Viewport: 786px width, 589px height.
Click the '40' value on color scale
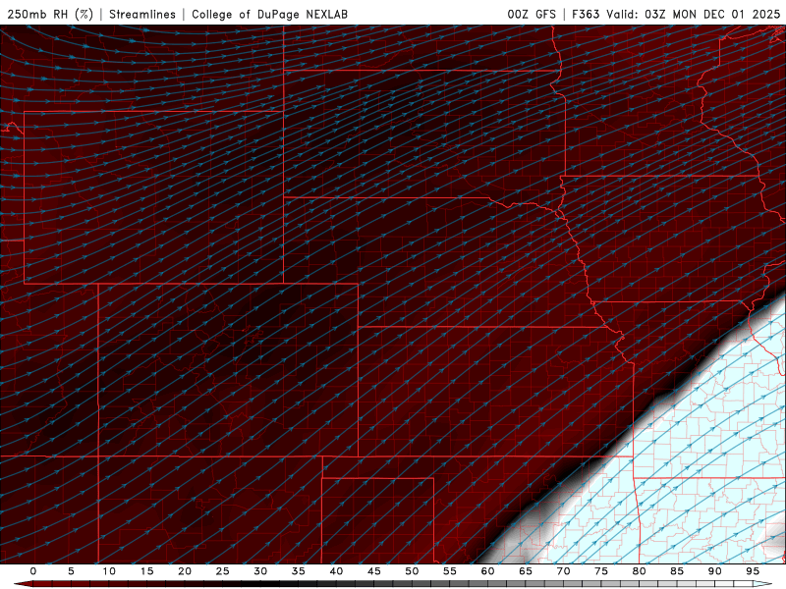click(336, 571)
